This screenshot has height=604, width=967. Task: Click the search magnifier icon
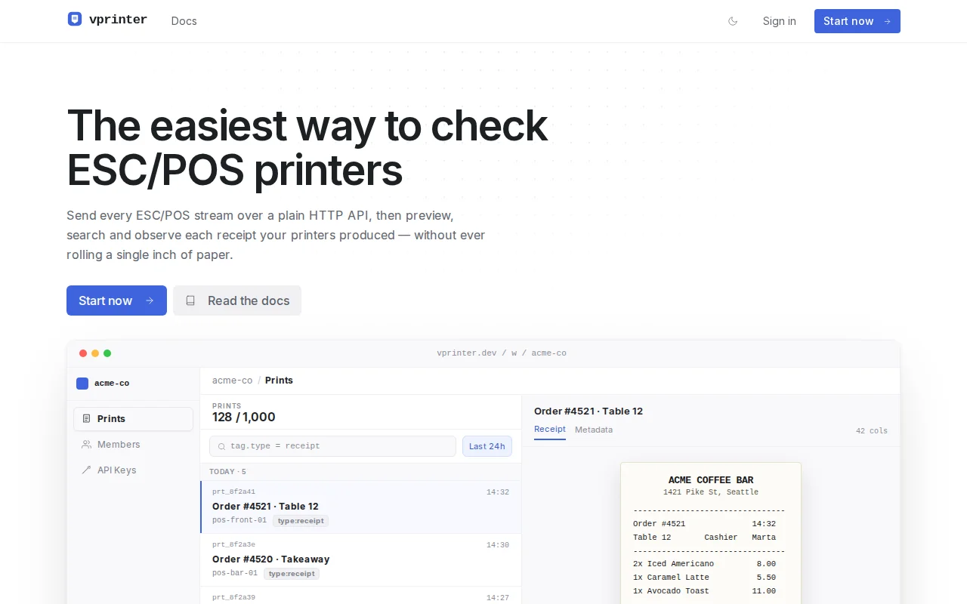221,447
